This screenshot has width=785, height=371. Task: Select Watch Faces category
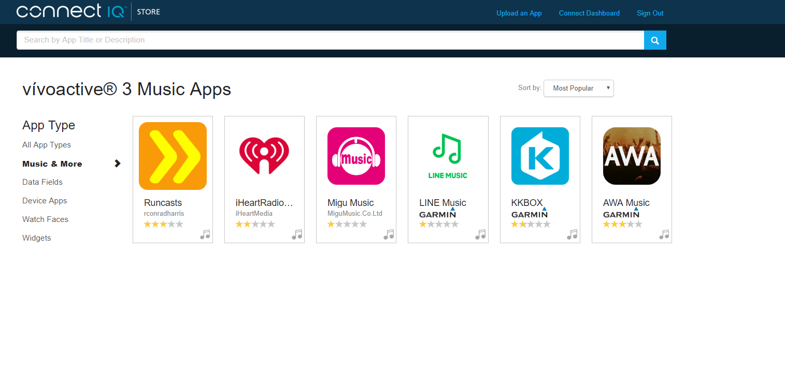point(45,219)
